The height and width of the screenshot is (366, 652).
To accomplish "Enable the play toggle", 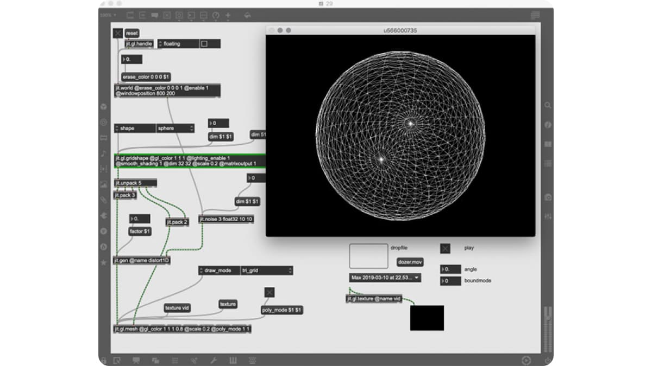I will coord(445,248).
